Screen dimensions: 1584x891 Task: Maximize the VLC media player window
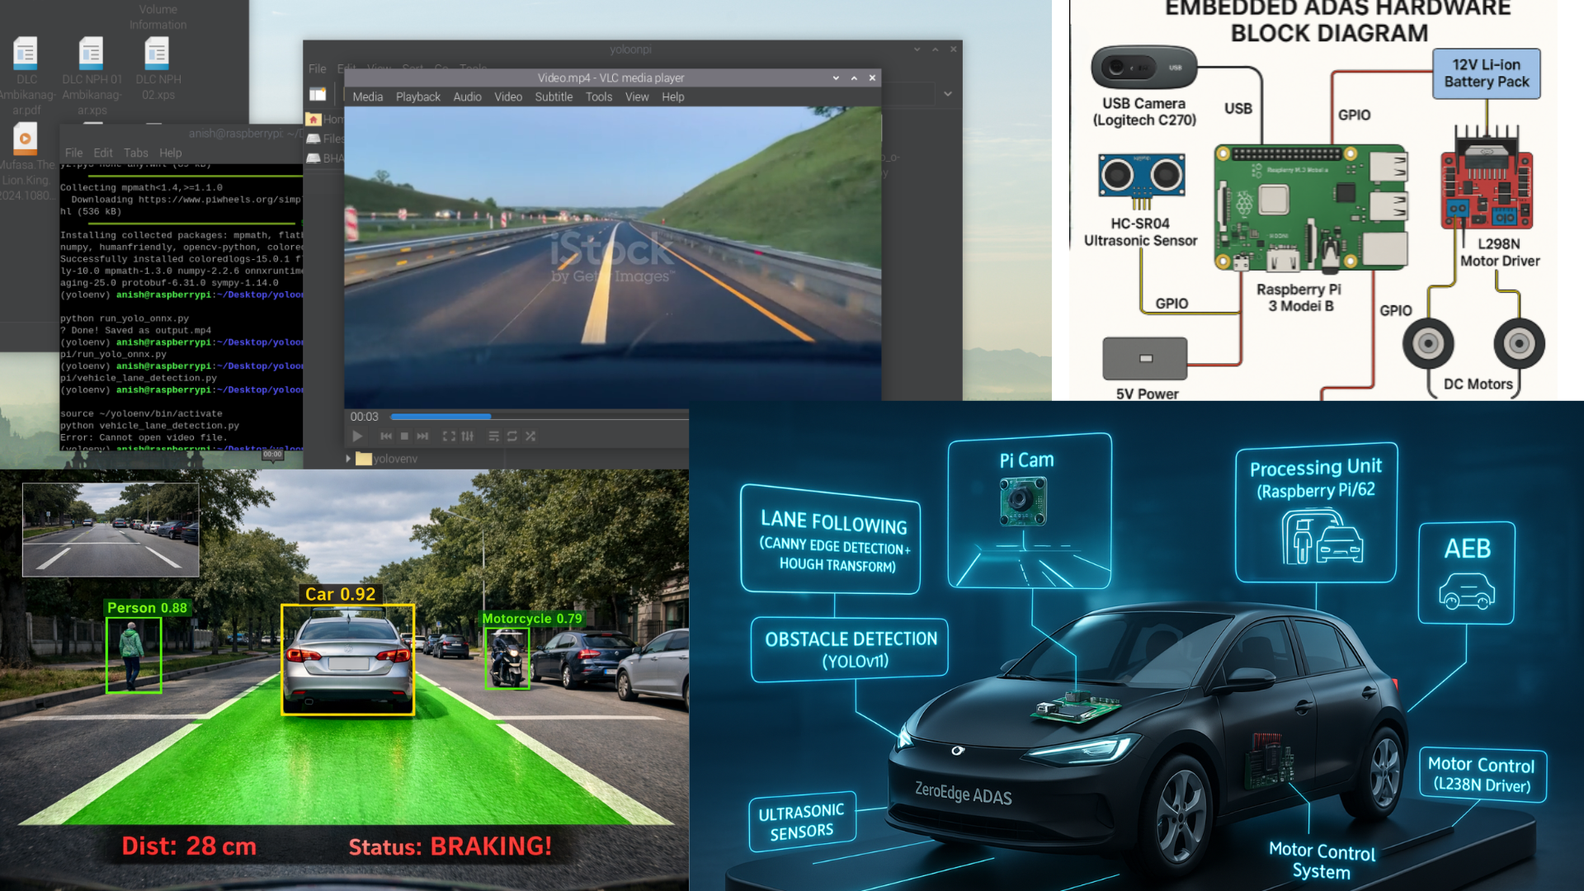pyautogui.click(x=854, y=78)
